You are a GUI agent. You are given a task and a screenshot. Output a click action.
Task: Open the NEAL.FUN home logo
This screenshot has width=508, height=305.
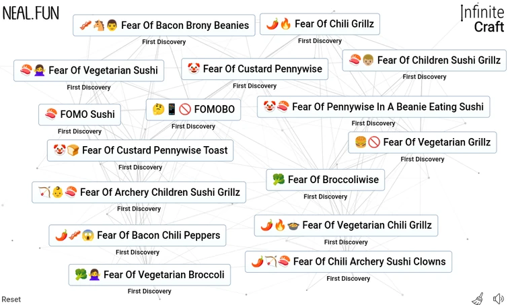click(x=30, y=13)
